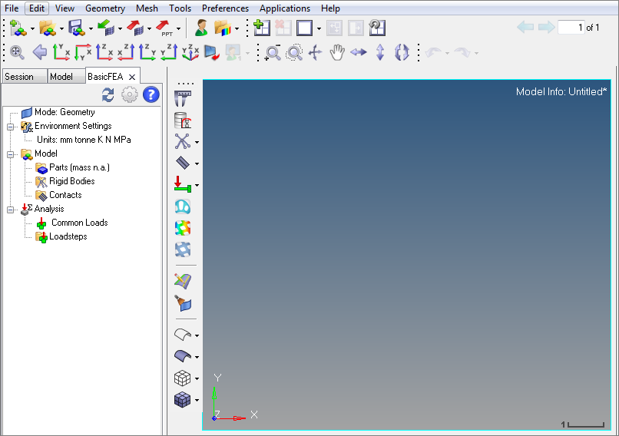The image size is (619, 436).
Task: Click the contacts tool icon
Action: 182,163
